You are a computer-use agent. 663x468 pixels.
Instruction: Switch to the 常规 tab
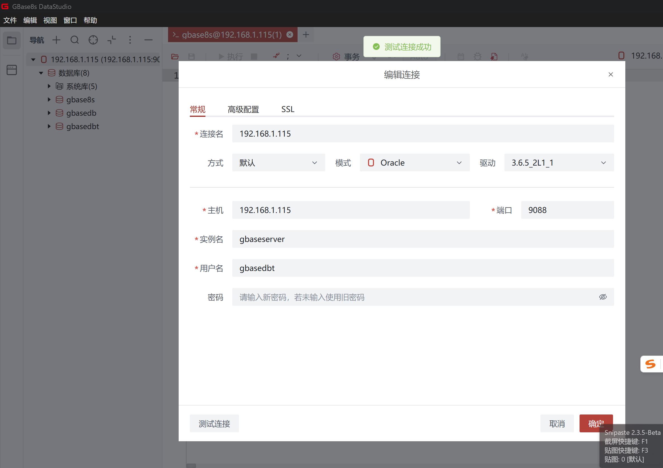pos(198,109)
